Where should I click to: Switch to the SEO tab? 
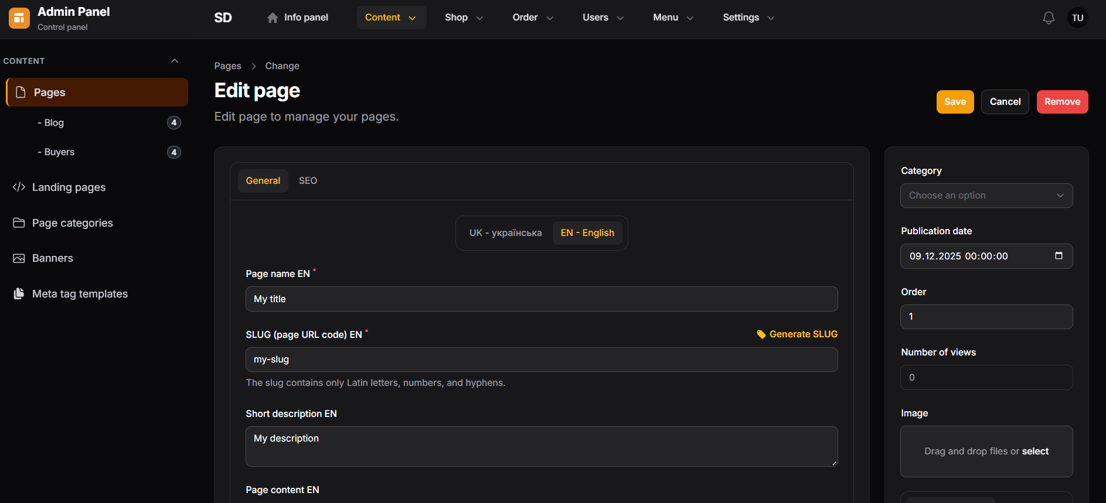308,180
